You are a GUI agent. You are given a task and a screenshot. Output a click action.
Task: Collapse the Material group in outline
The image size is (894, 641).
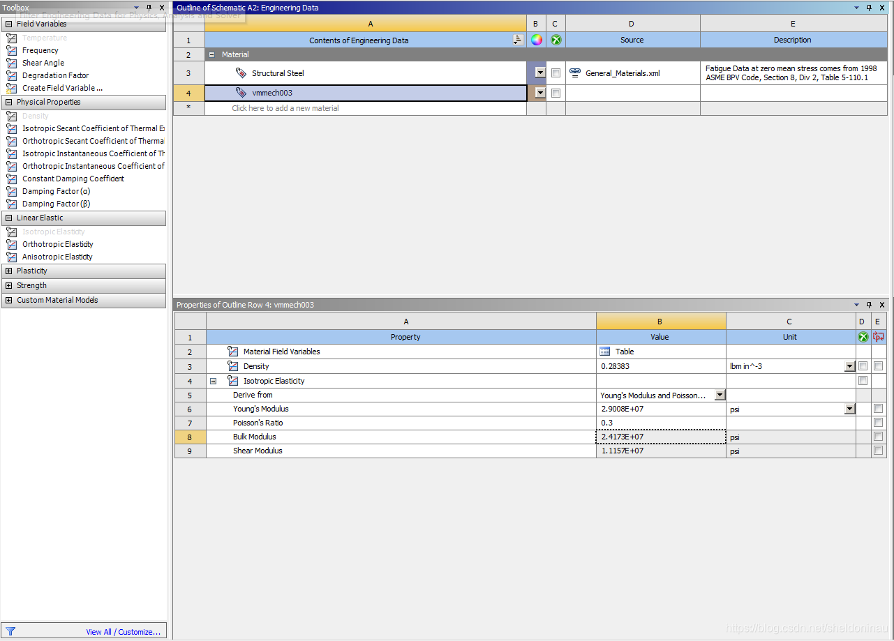tap(211, 54)
